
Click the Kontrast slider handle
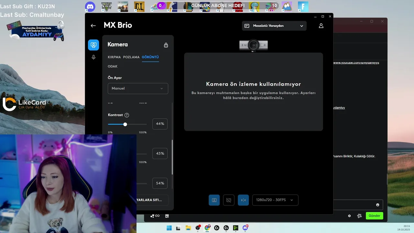coord(125,124)
